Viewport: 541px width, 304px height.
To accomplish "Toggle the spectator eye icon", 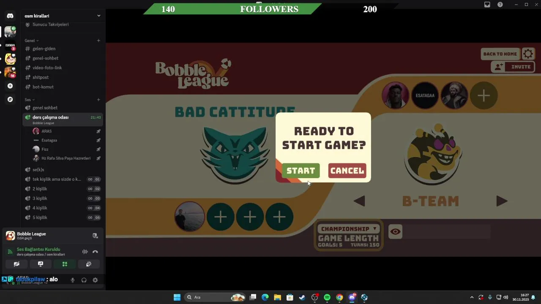I will [395, 231].
